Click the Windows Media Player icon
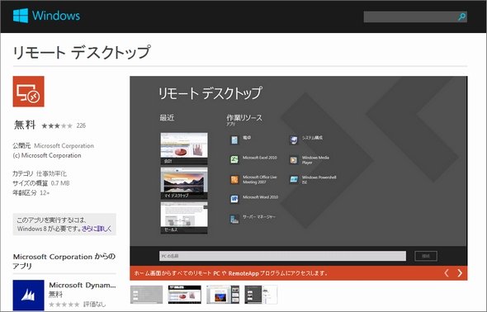The height and width of the screenshot is (312, 487). point(294,159)
